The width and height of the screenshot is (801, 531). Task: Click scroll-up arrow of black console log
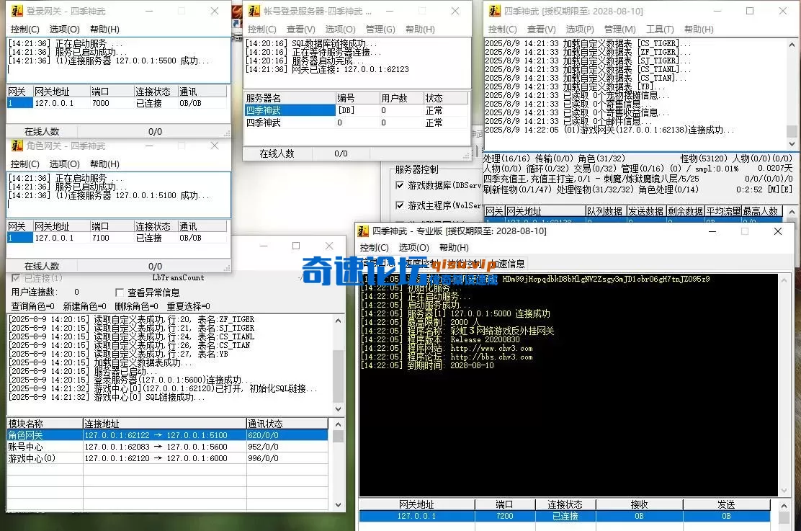point(784,280)
